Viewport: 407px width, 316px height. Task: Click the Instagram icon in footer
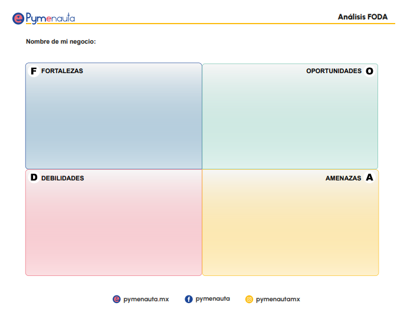[x=250, y=299]
